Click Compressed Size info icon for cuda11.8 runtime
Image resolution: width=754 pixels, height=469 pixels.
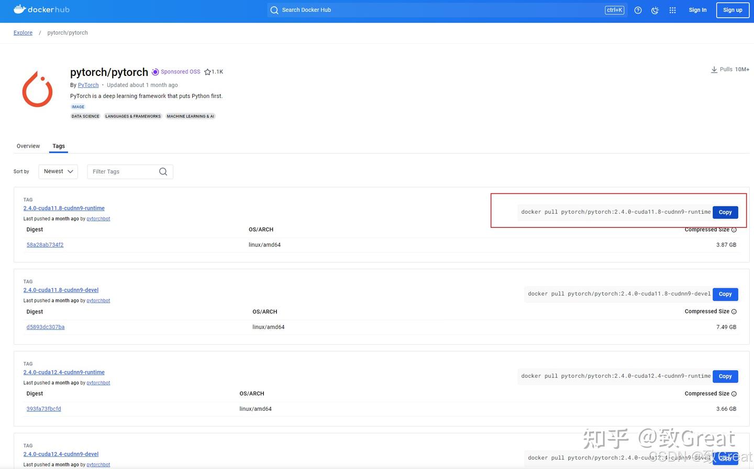734,230
